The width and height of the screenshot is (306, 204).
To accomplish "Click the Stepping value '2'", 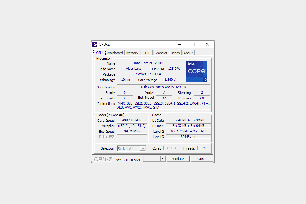I will coord(202,92).
